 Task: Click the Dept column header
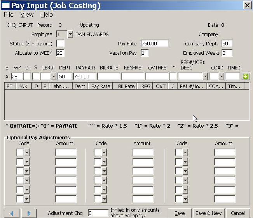pos(80,86)
